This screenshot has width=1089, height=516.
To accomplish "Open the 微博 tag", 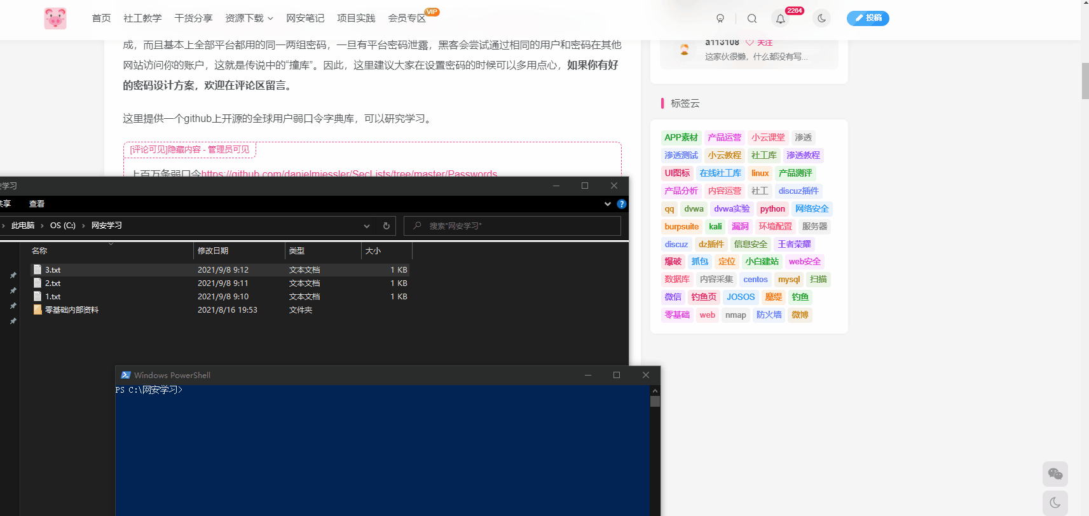I will click(800, 315).
